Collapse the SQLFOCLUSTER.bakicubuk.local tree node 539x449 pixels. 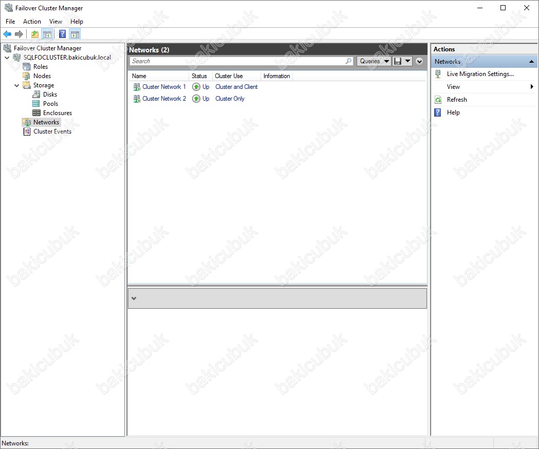(x=7, y=58)
